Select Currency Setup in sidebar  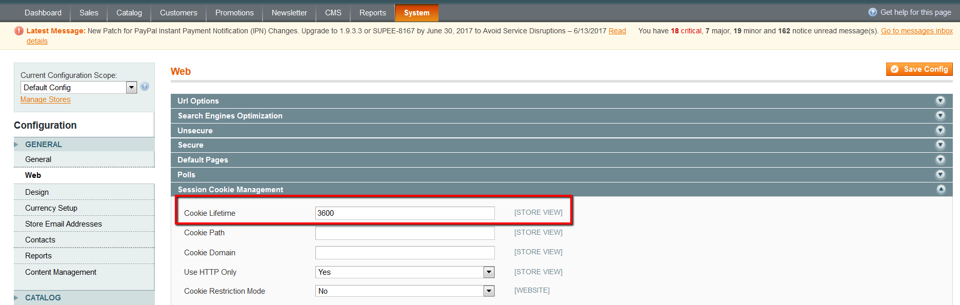pos(84,208)
